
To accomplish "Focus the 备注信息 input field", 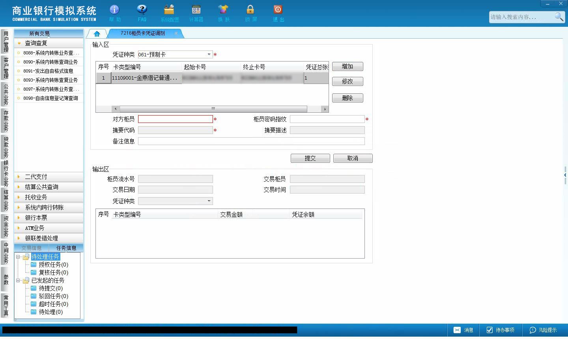I will (251, 141).
